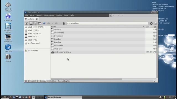
Task: Open the Back history dropdown arrow
Action: click(x=52, y=23)
